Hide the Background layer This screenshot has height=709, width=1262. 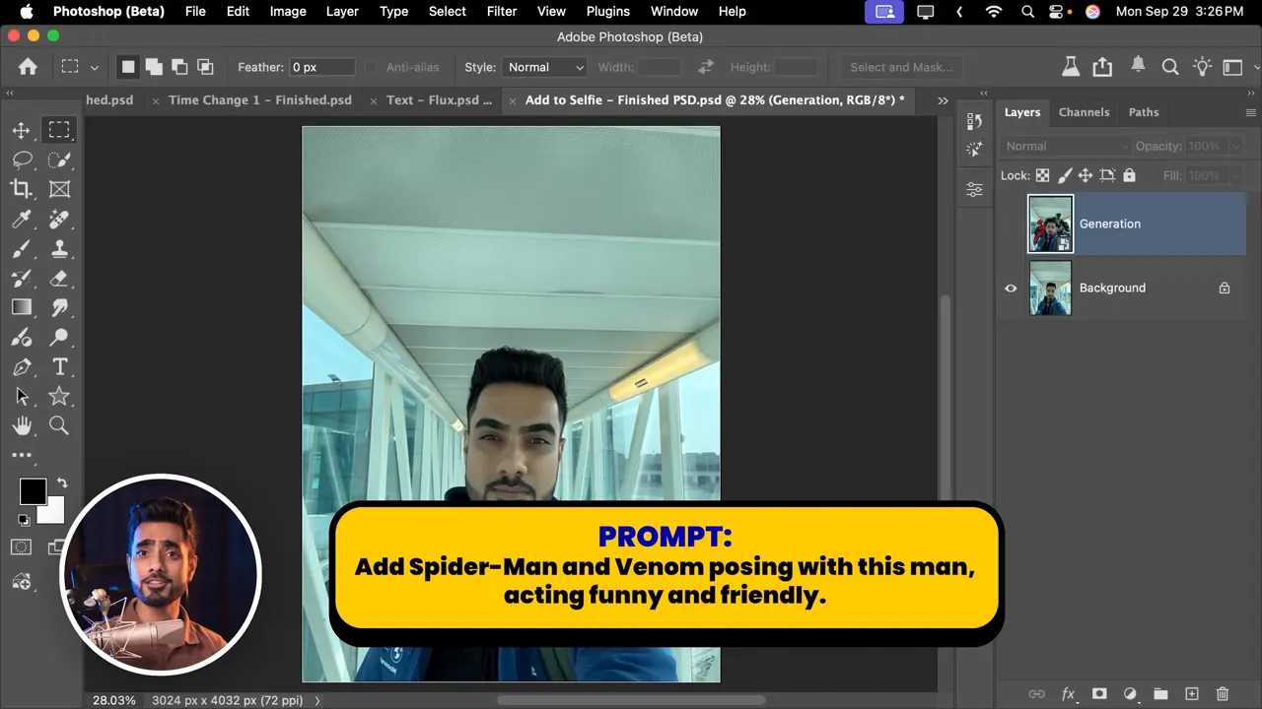1011,288
